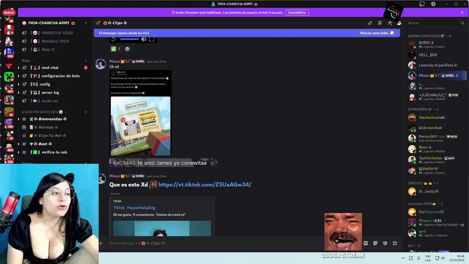This screenshot has width=469, height=264.
Task: Open Sr. Jandy24 member profile
Action: tap(437, 191)
